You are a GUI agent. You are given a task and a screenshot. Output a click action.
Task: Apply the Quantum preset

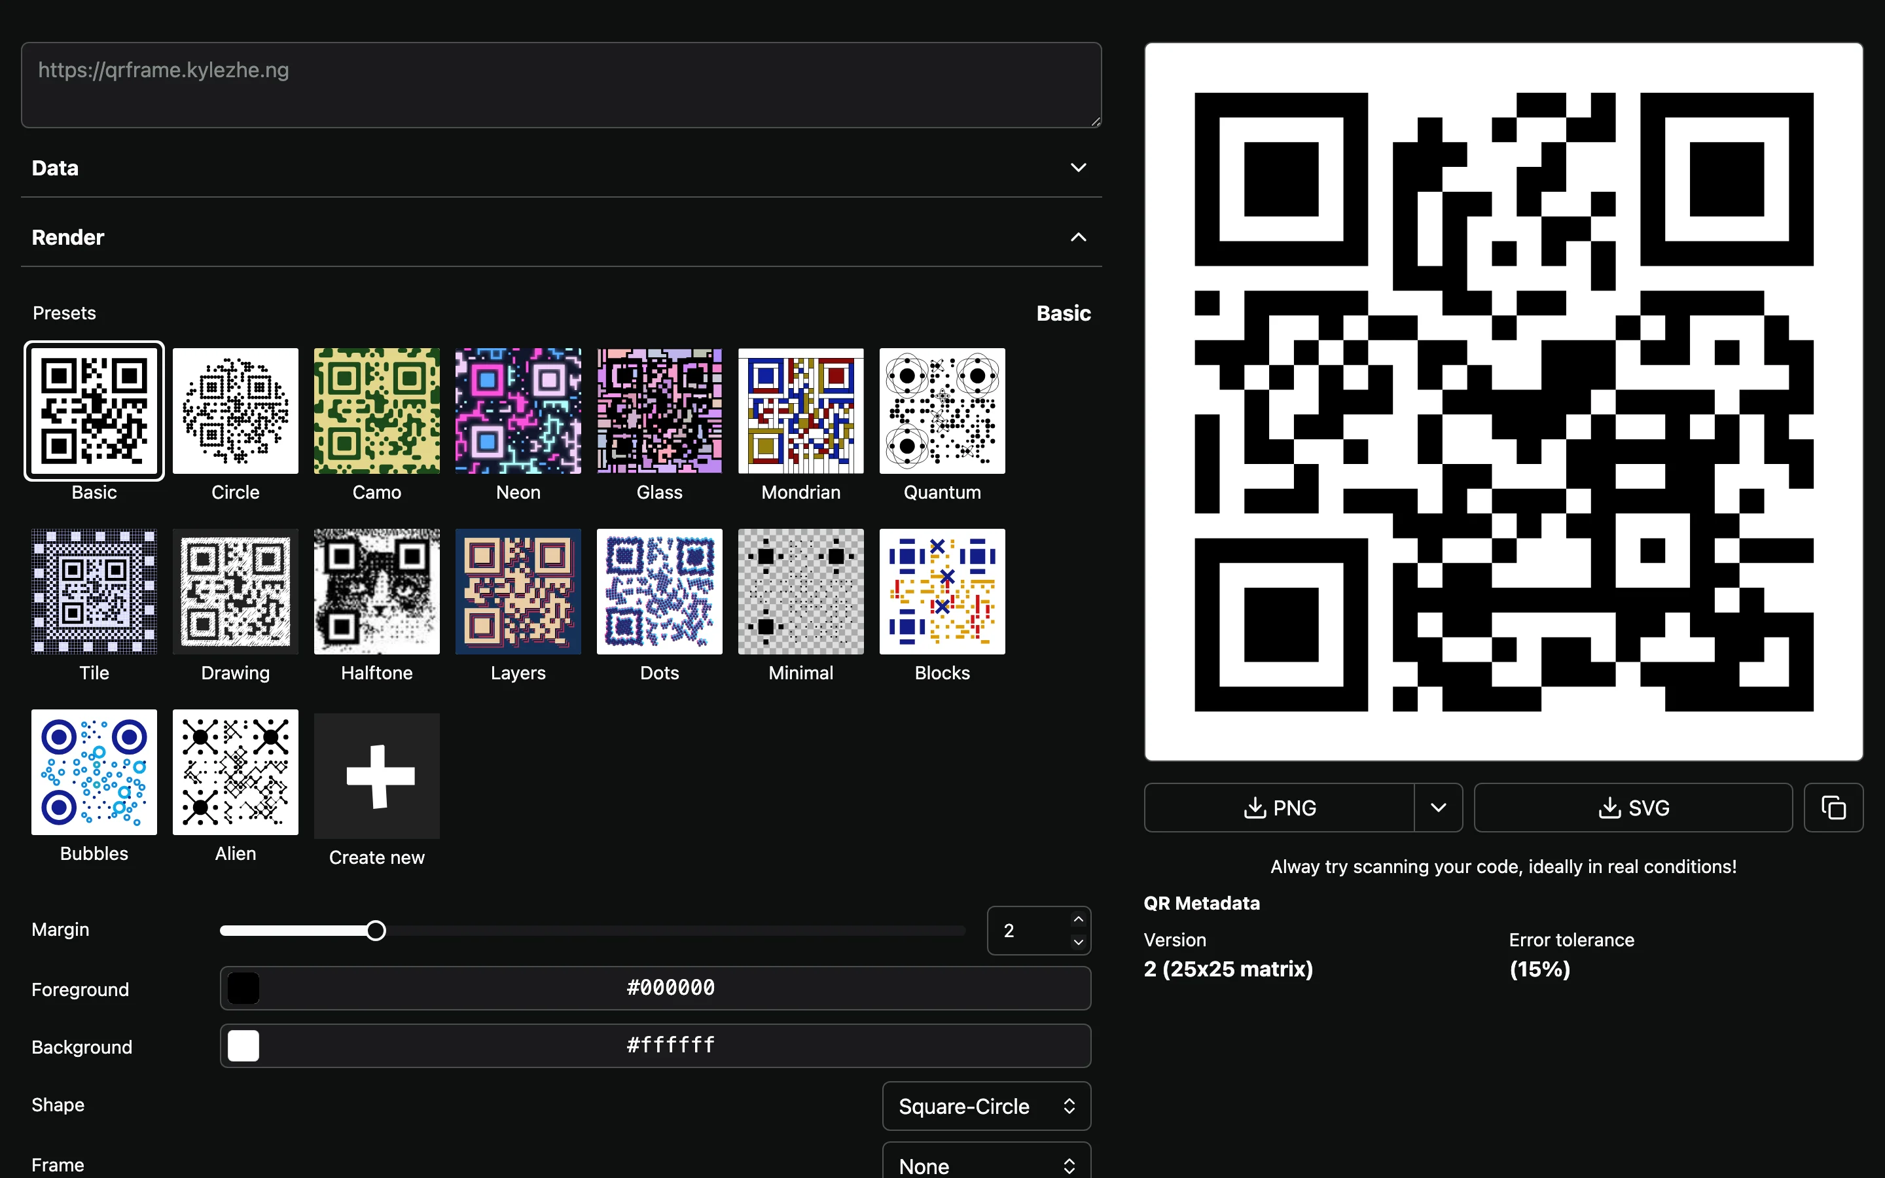[x=942, y=410]
